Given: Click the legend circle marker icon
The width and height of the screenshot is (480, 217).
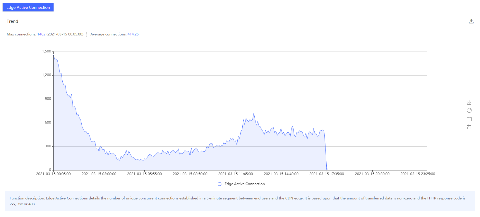Looking at the screenshot, I should [x=220, y=184].
